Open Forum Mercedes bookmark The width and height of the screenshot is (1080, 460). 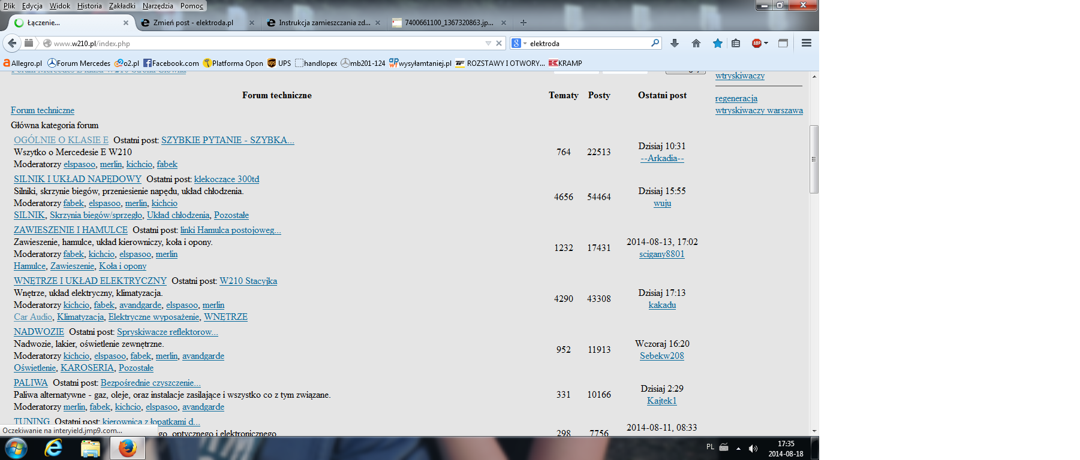79,63
